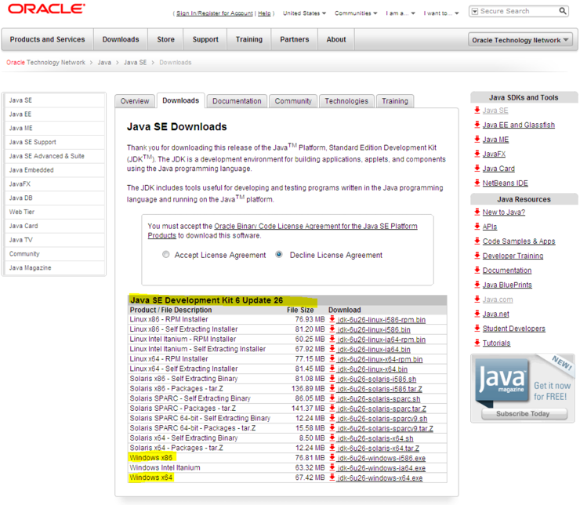The width and height of the screenshot is (580, 505).
Task: Click the arrow icon beside Java BluePrints
Action: pyautogui.click(x=477, y=285)
